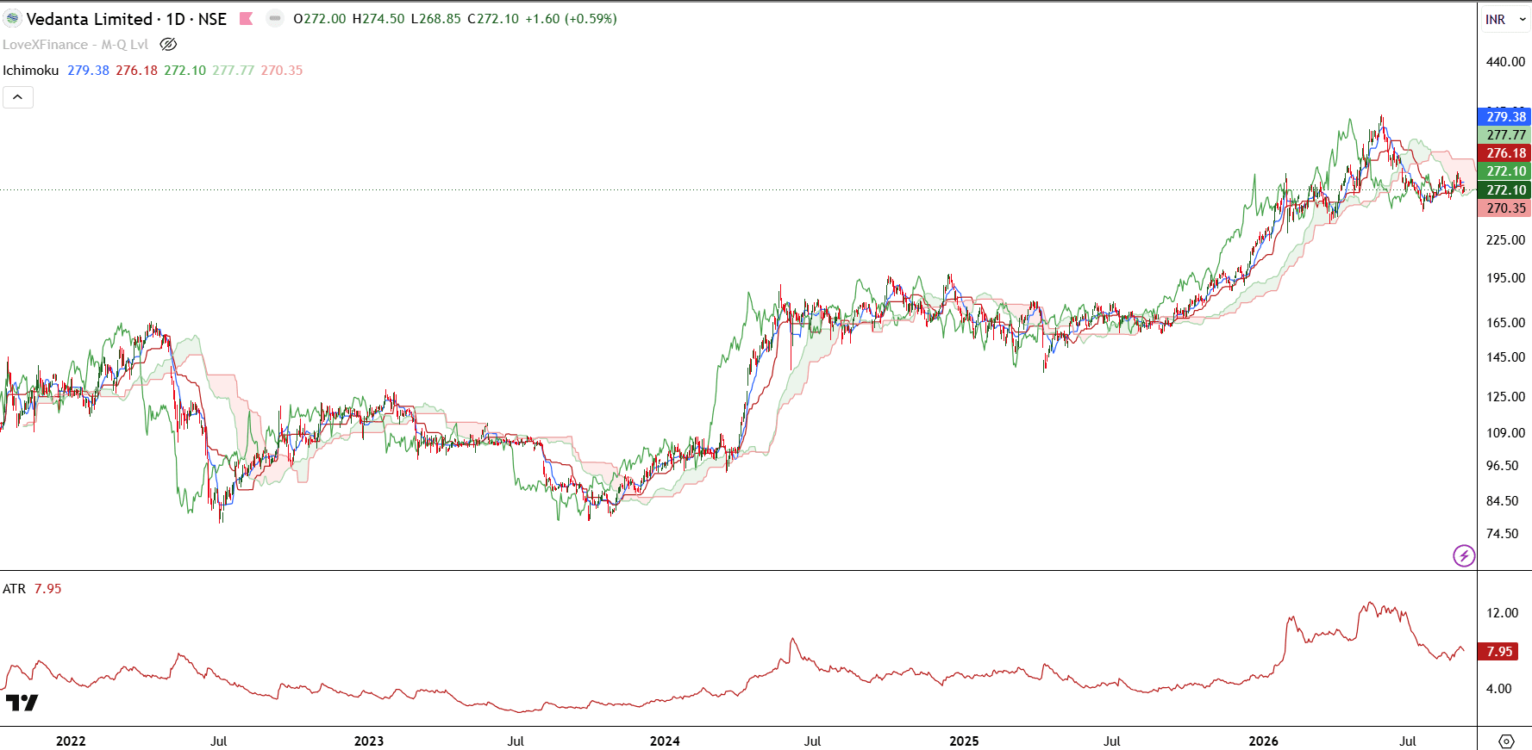Click 277.77 value in the Ichimoku legend
The width and height of the screenshot is (1532, 750).
click(x=234, y=71)
